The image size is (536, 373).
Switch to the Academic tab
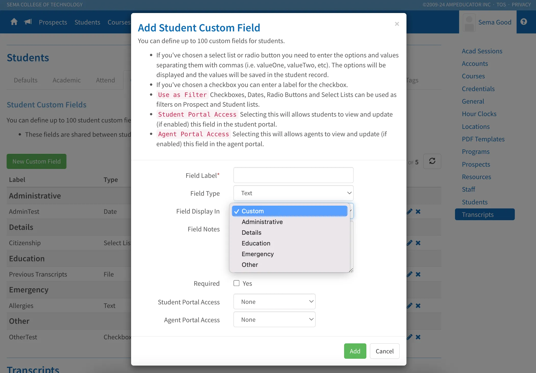(x=66, y=80)
